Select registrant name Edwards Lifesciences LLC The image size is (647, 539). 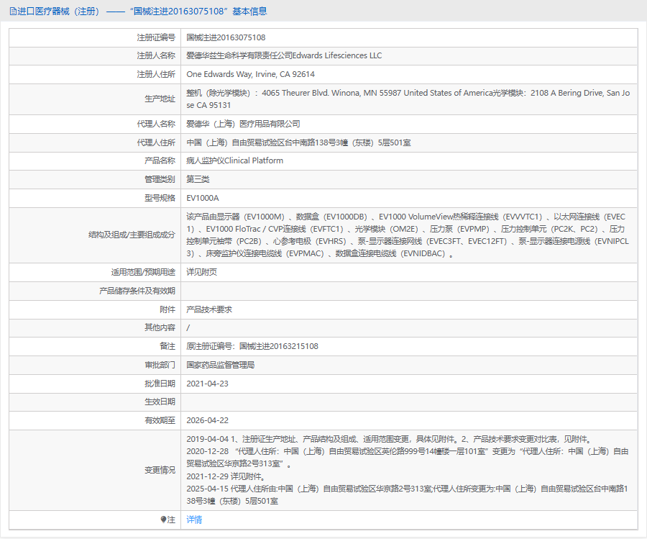pos(337,55)
